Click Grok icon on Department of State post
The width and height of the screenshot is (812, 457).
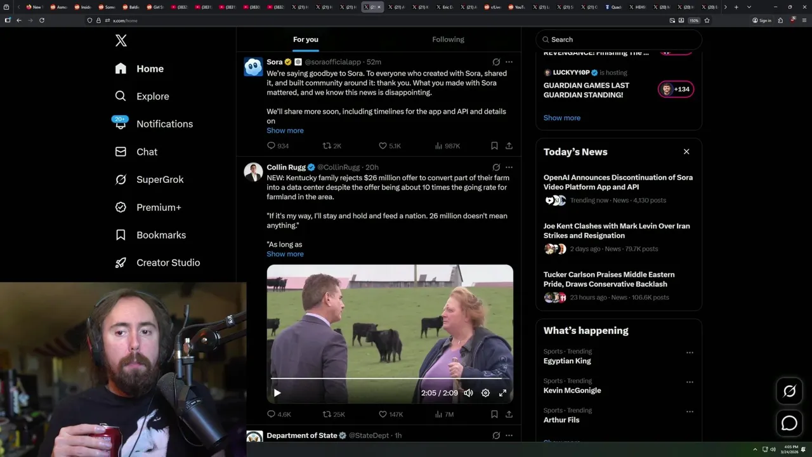(496, 436)
